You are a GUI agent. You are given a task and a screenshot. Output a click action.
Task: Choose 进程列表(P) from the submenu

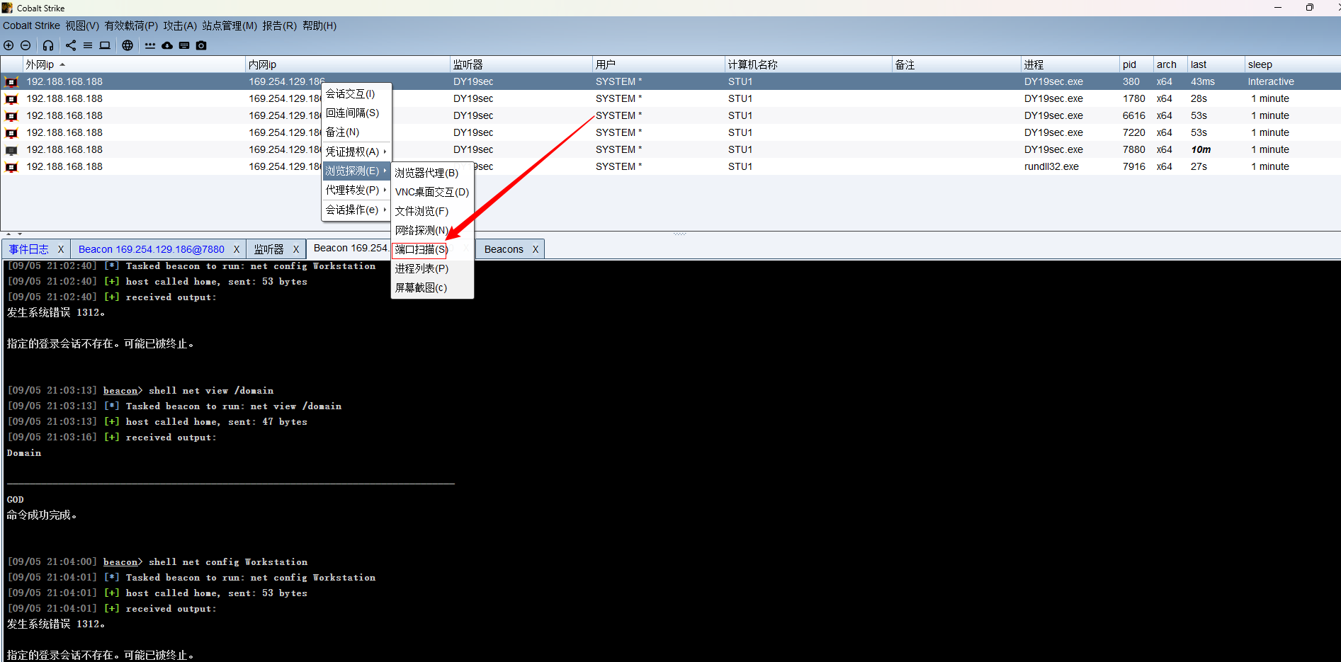(432, 268)
